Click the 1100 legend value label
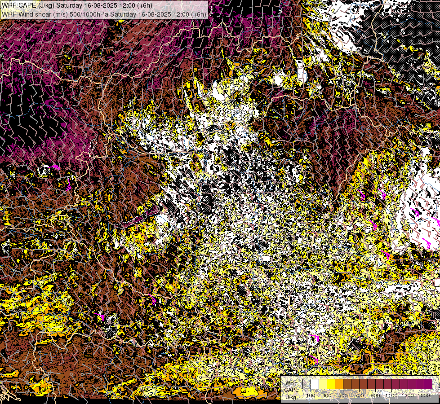The width and height of the screenshot is (440, 404). tap(391, 395)
